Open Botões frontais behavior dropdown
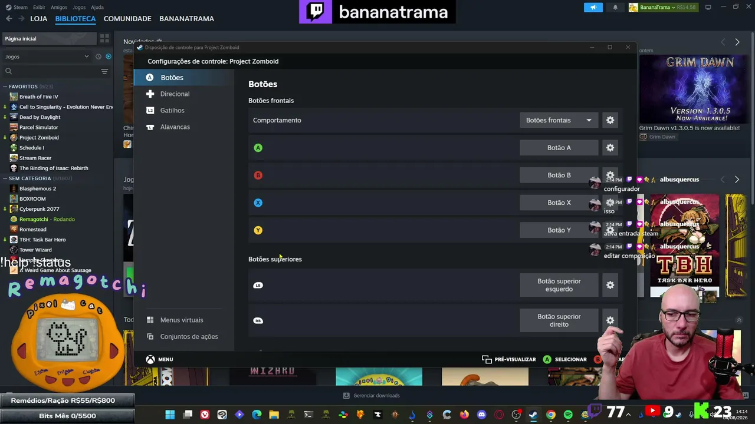755x424 pixels. 559,120
